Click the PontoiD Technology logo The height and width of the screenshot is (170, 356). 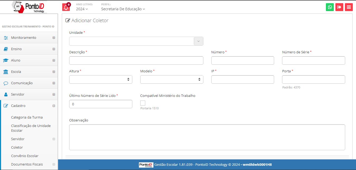30,7
